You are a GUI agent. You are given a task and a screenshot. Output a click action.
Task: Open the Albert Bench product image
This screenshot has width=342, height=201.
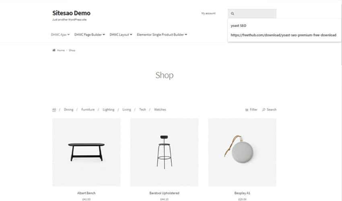coord(87,152)
